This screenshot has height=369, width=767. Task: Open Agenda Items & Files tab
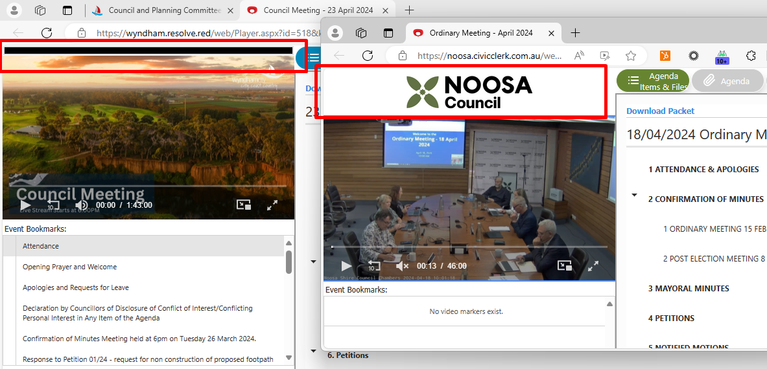[x=653, y=81]
